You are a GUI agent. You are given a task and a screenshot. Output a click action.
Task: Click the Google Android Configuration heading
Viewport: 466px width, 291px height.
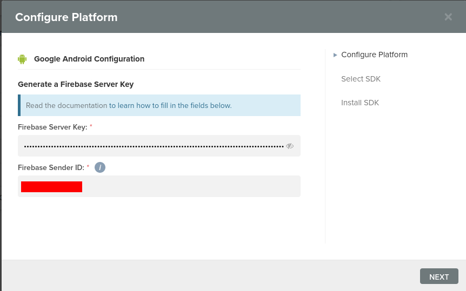pos(89,59)
